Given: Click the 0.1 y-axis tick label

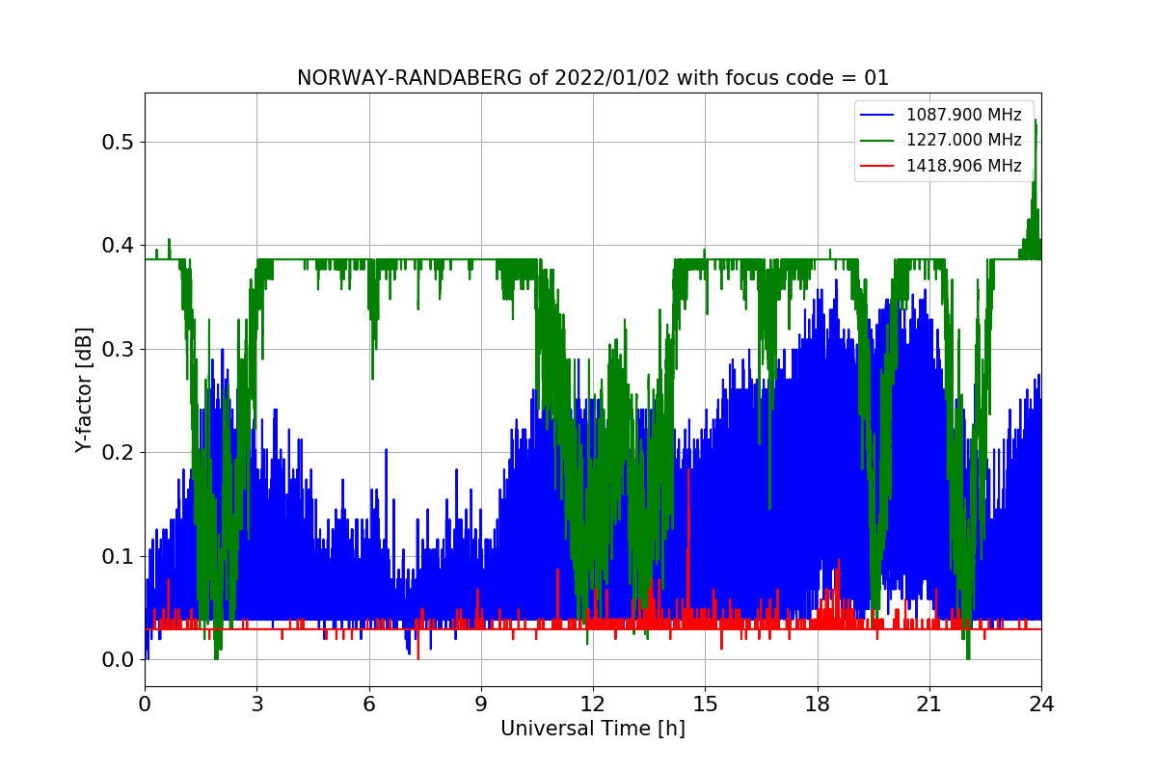Looking at the screenshot, I should tap(119, 556).
